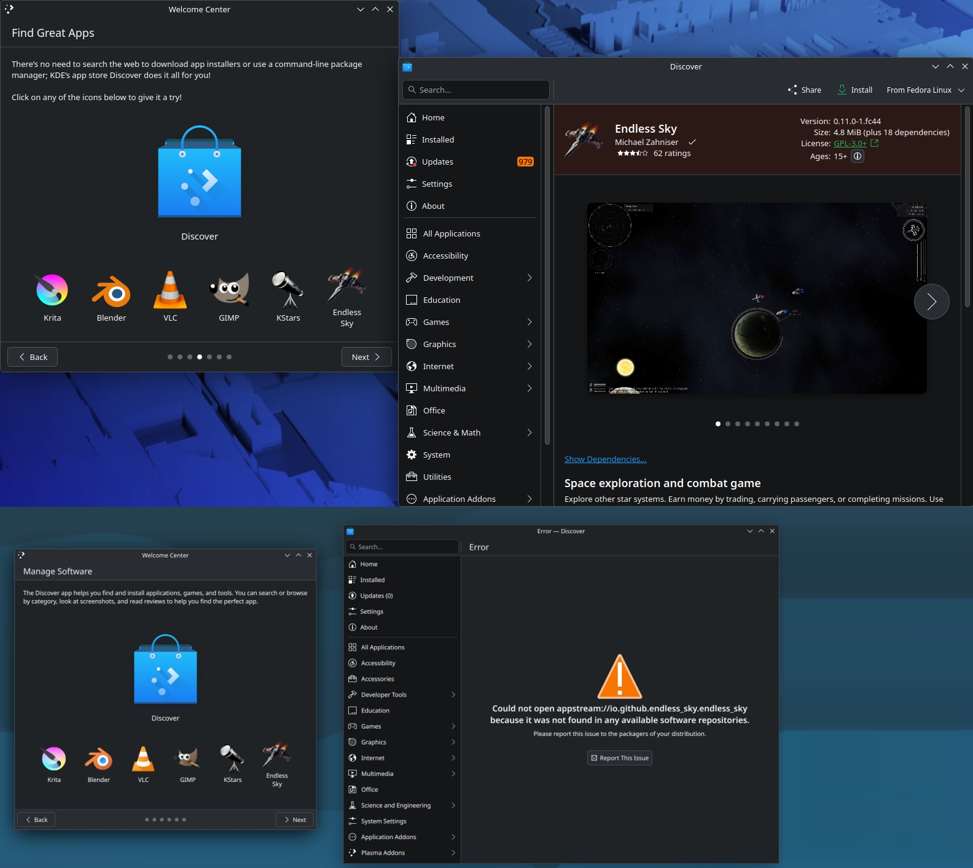Open the large Discover icon in Find Great Apps window
The width and height of the screenshot is (973, 868).
200,172
